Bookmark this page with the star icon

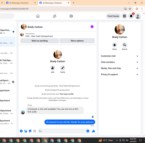tap(130, 9)
